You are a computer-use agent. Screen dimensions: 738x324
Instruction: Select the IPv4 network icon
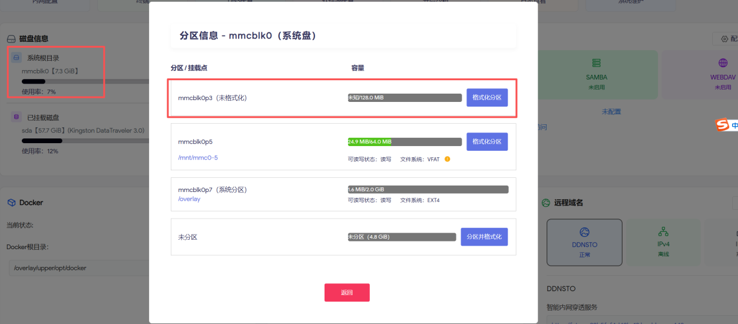click(x=663, y=232)
